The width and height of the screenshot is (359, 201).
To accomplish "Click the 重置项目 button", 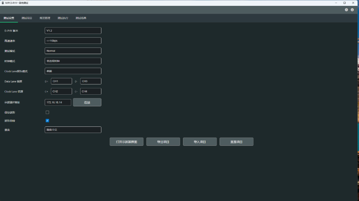I will click(236, 142).
